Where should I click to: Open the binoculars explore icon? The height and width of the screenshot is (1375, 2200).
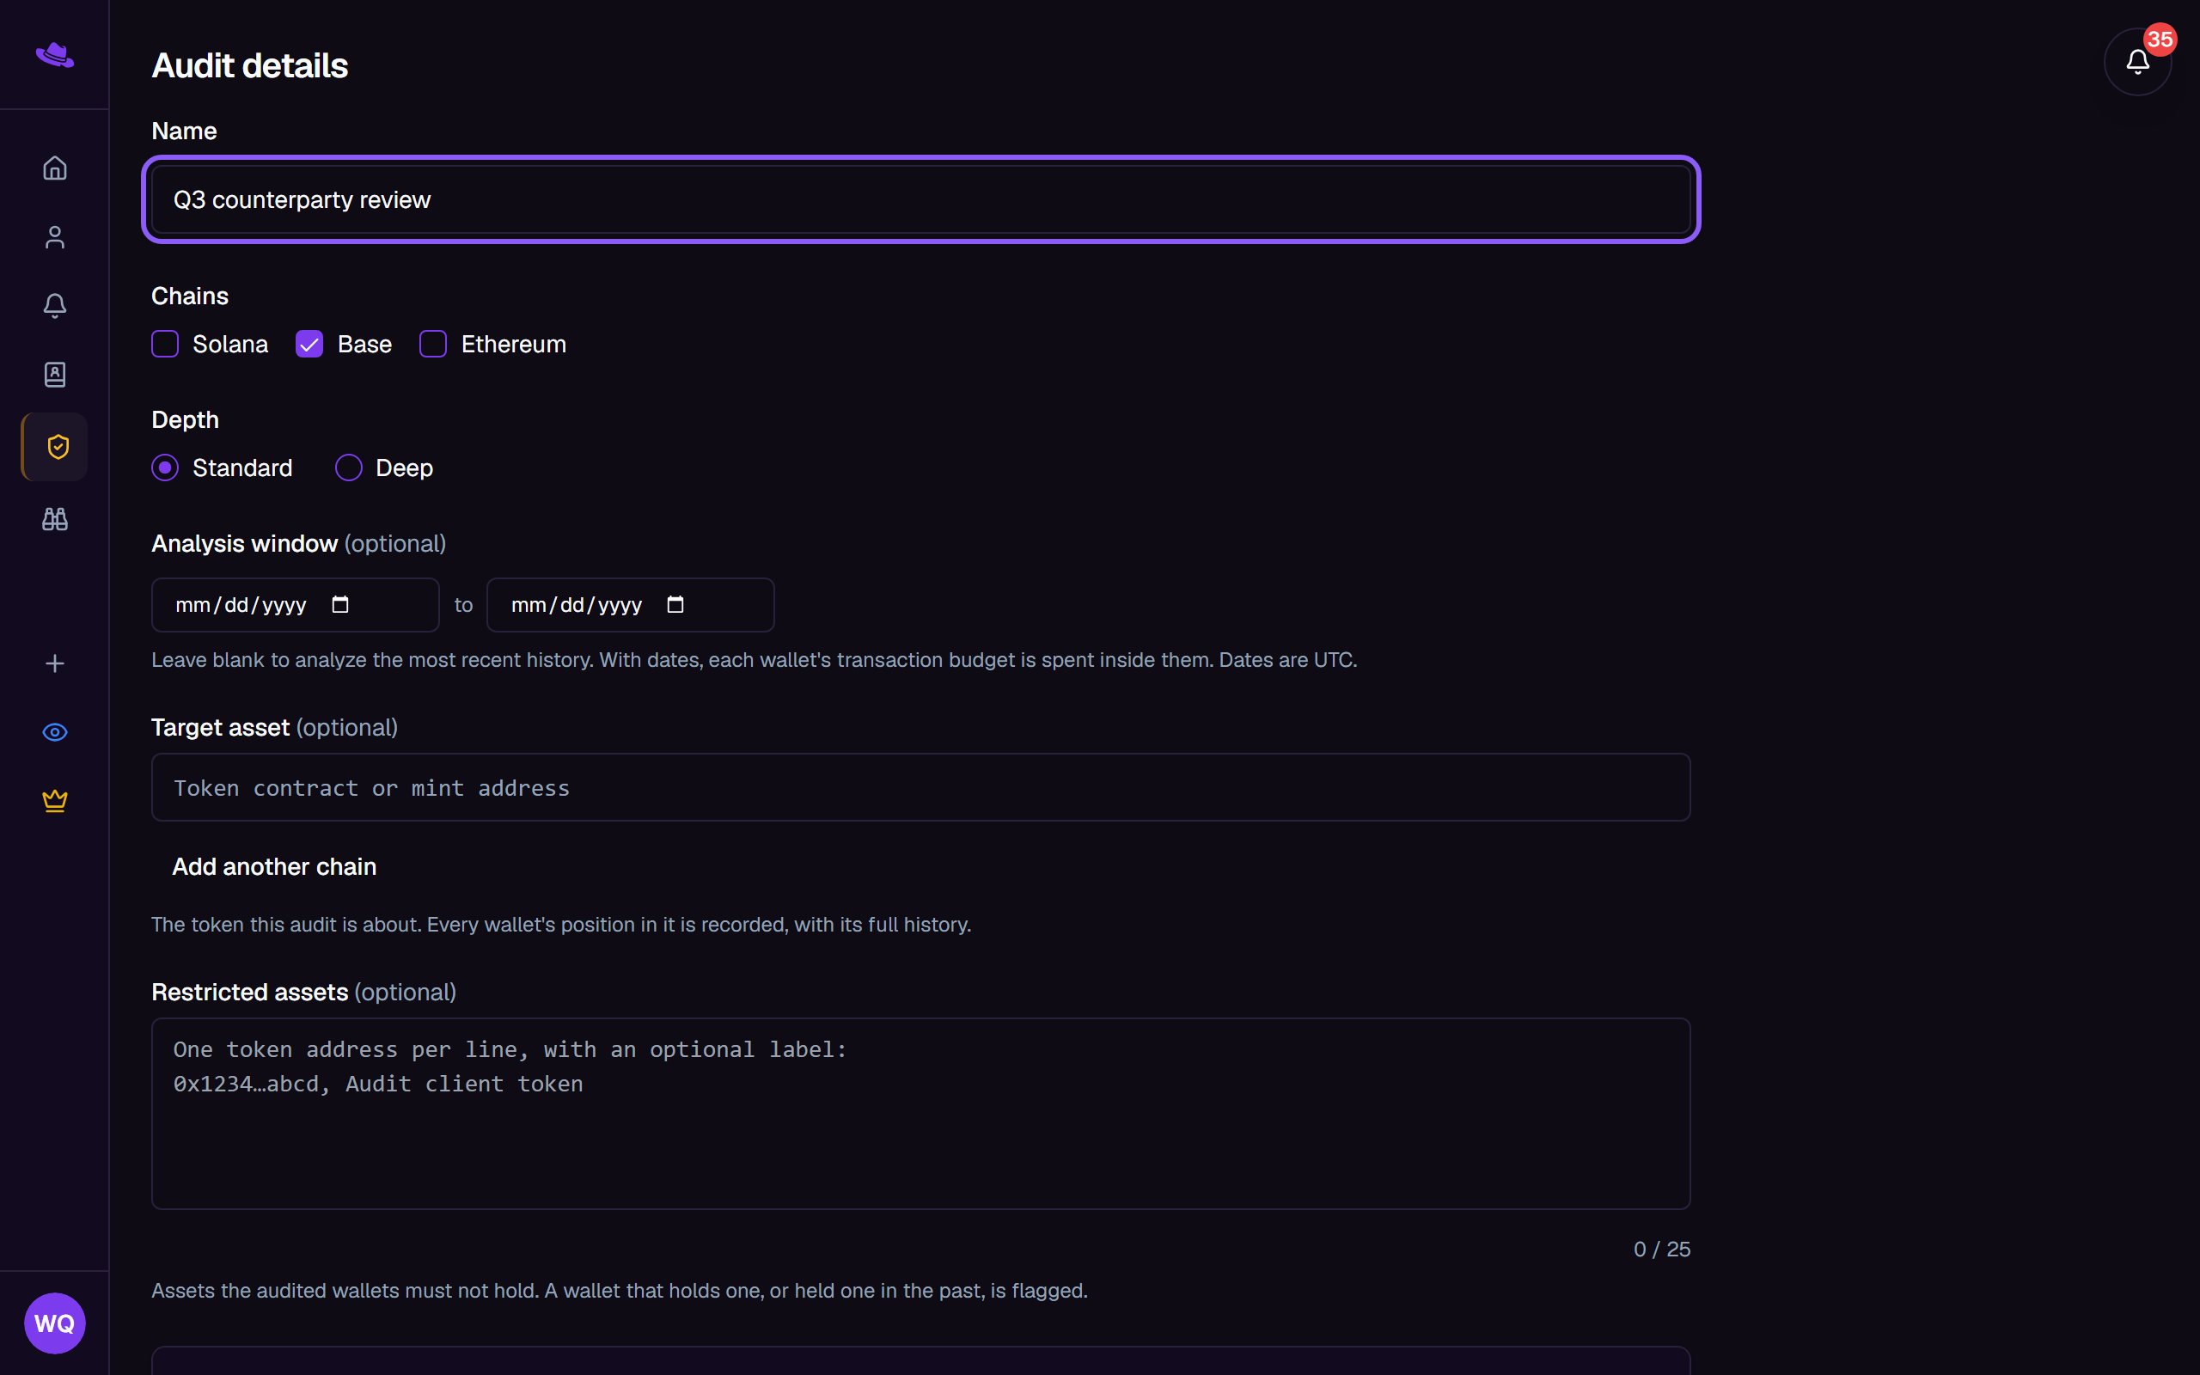54,518
